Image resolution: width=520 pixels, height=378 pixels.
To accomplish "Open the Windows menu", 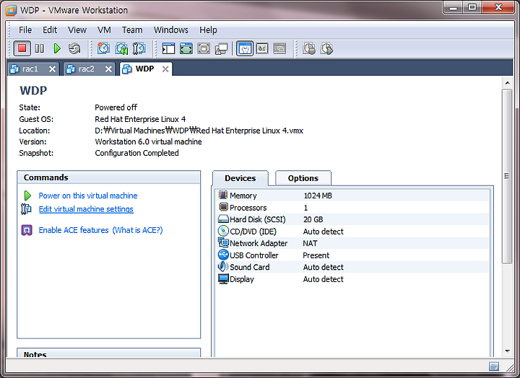I will [x=170, y=30].
